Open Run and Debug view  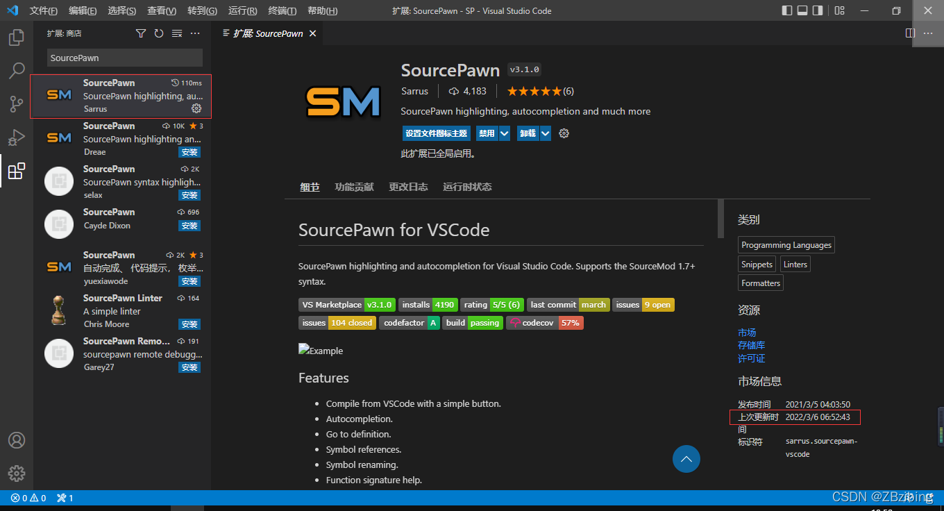pos(17,137)
